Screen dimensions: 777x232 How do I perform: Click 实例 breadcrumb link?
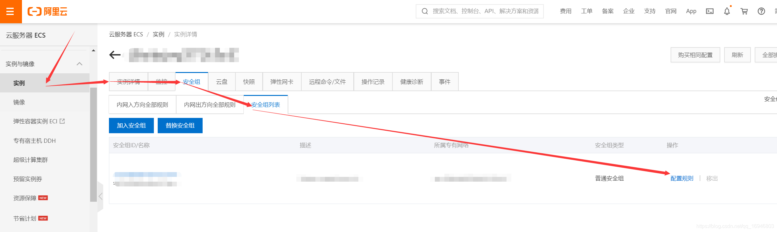(x=158, y=34)
